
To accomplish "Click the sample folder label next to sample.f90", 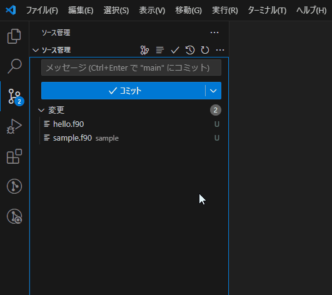I will tap(107, 138).
